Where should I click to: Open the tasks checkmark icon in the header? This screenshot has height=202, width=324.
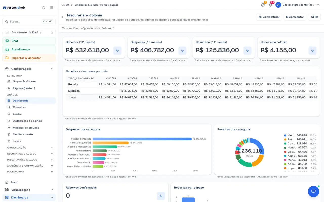point(263,5)
